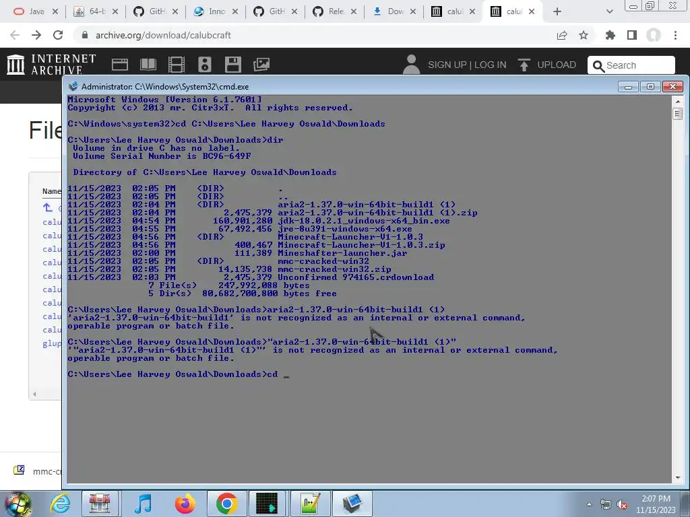The image size is (690, 517).
Task: Open the Web archive icon
Action: point(120,65)
